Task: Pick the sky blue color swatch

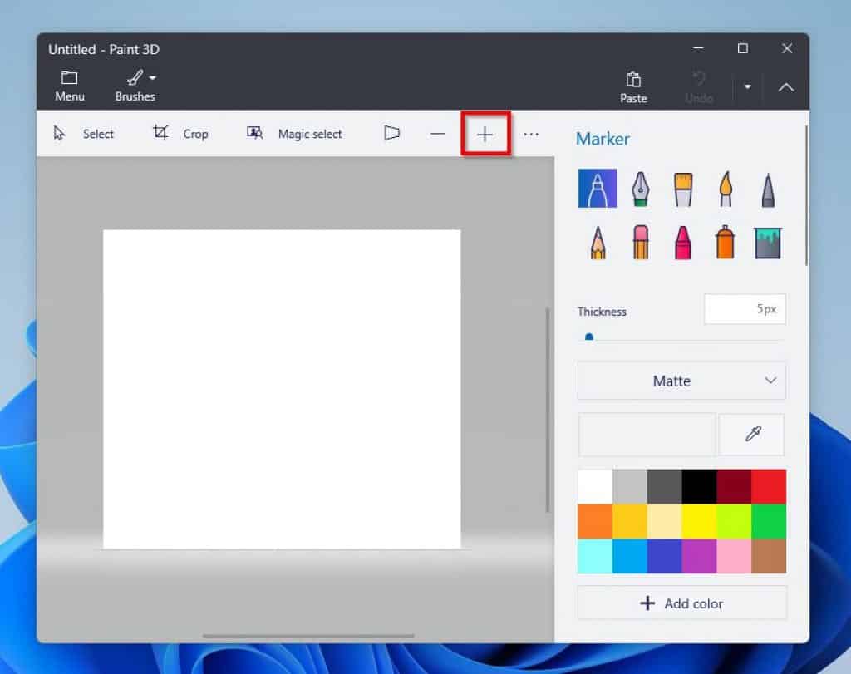Action: click(x=630, y=556)
